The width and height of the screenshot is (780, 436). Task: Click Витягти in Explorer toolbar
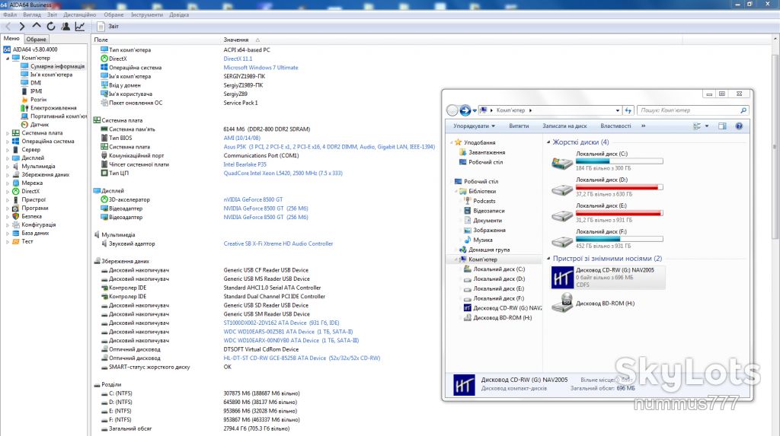click(x=519, y=126)
